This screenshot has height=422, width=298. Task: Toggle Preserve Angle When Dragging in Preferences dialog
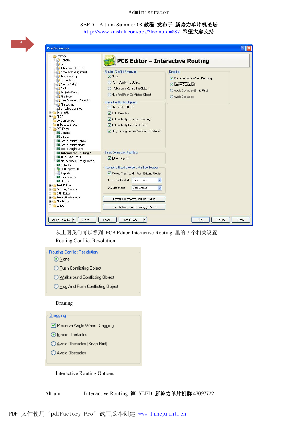172,78
